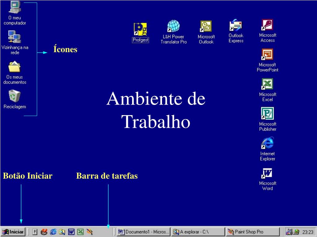This screenshot has width=317, height=237.
Task: Switch to the A explorar - C:\ taskbar button
Action: [198, 232]
